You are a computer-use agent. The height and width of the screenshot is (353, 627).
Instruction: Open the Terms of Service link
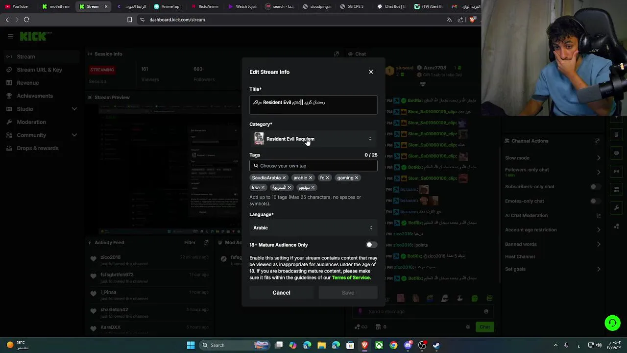pyautogui.click(x=351, y=277)
